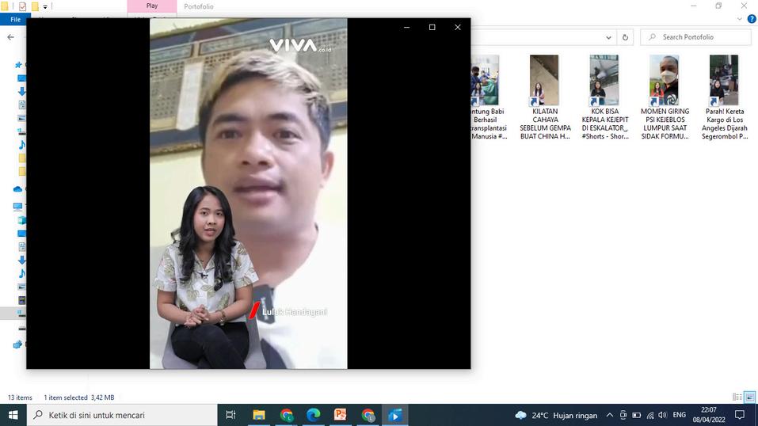Open Microsoft Edge from the taskbar
Screen dimensions: 758x426
[313, 415]
